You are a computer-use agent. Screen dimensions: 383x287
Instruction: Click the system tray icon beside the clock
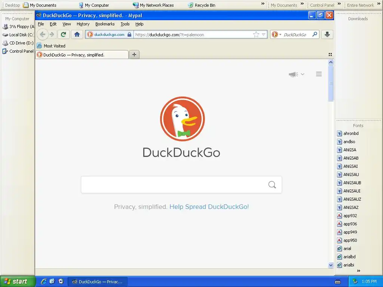[x=355, y=281]
